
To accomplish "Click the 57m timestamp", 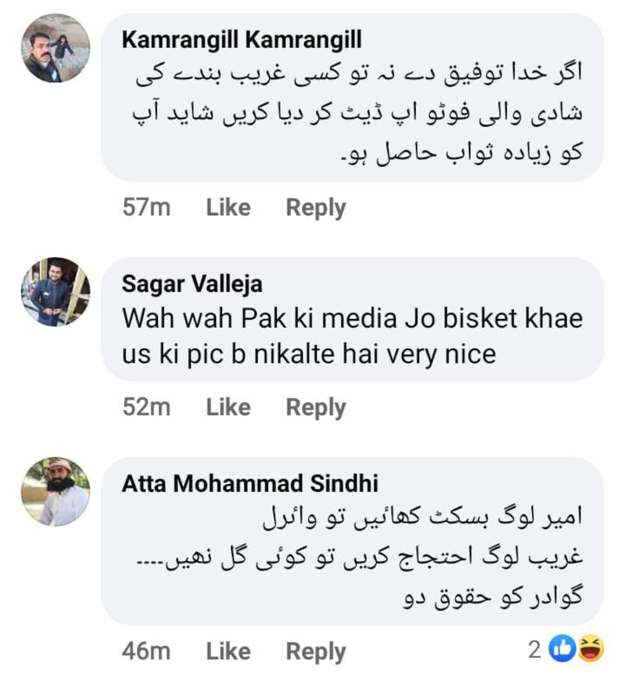I will pos(146,207).
